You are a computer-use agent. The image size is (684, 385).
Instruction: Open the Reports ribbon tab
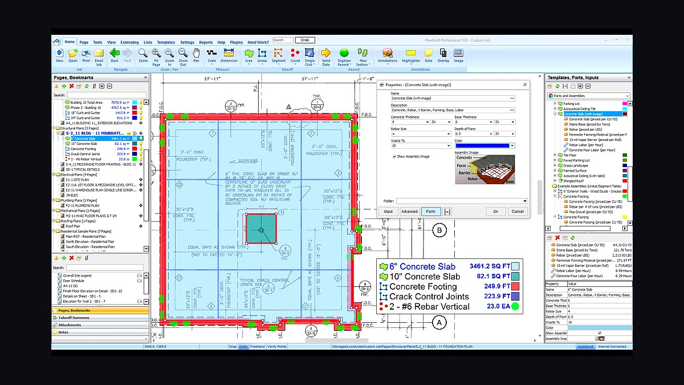206,42
